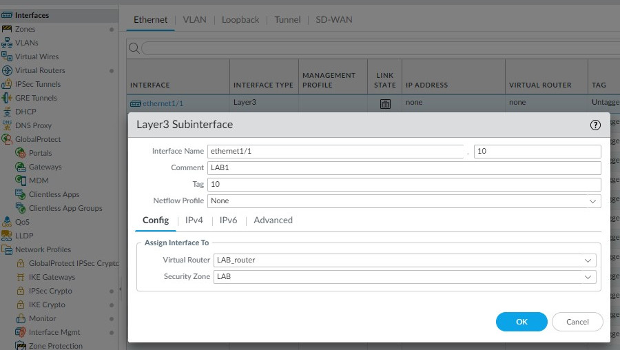This screenshot has height=350, width=620.
Task: Open the ethernet1/1 interface link
Action: click(x=163, y=103)
